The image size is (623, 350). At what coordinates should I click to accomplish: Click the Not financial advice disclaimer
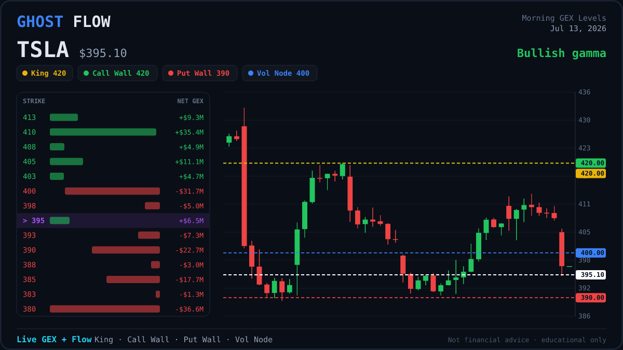(x=527, y=340)
